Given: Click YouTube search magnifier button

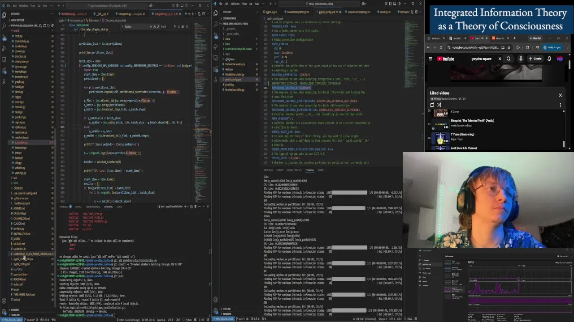Looking at the screenshot, I should pos(509,59).
